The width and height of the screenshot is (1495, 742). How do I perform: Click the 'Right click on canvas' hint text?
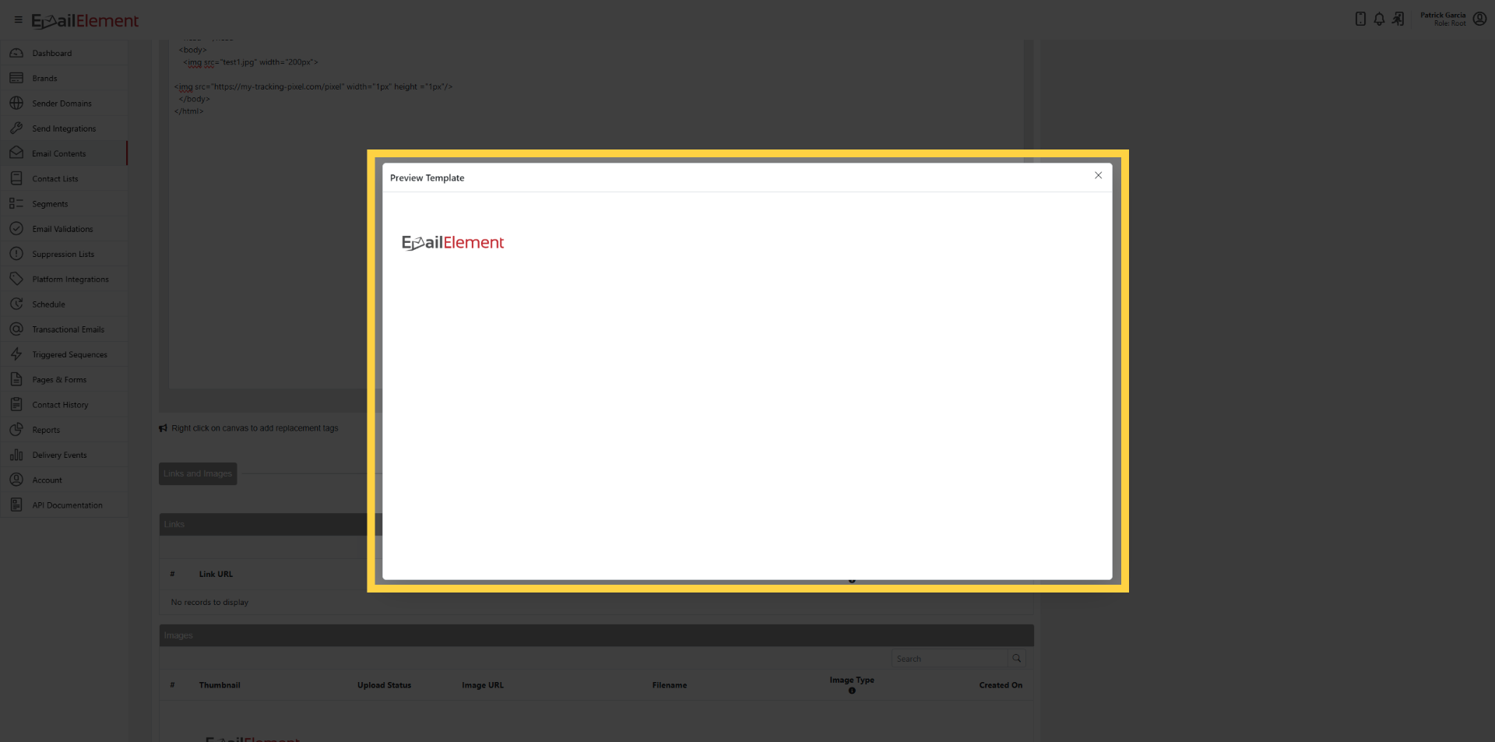point(255,428)
